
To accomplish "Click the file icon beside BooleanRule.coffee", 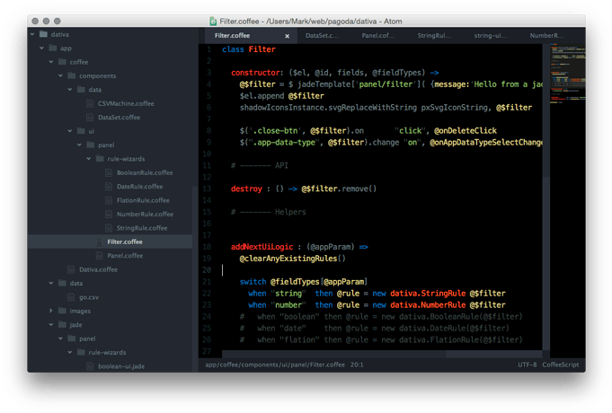I will [x=109, y=172].
